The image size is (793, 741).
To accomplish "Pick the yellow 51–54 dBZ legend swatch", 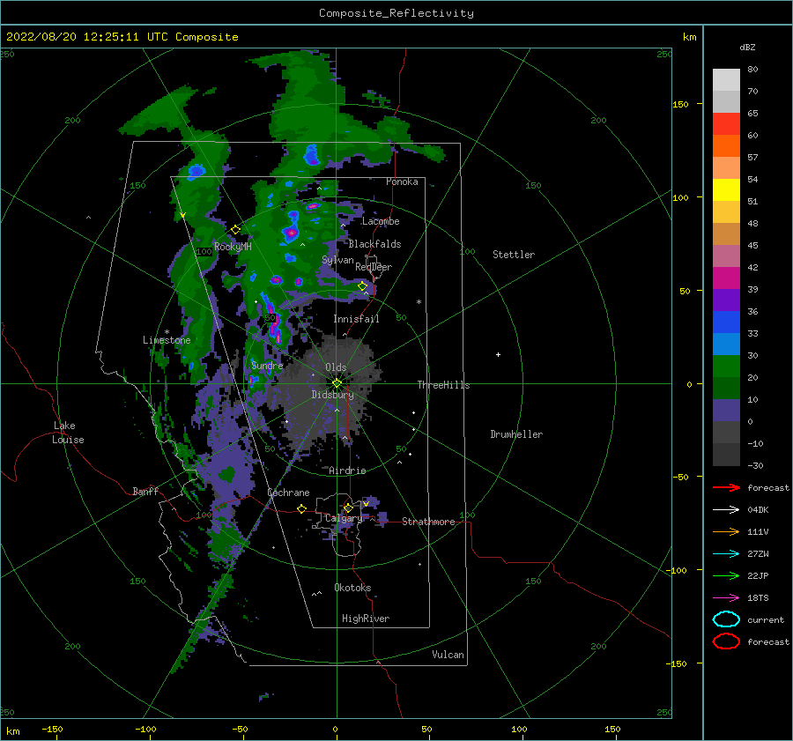I will (726, 189).
